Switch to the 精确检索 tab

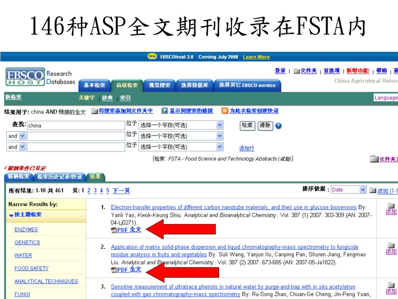click(19, 177)
